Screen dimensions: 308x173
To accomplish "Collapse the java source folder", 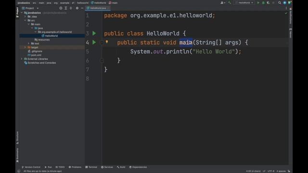I will [x=32, y=28].
